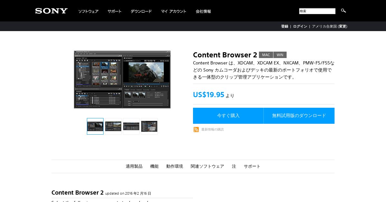Click the search magnifier icon
Viewport: 386px width, 202px height.
[x=343, y=11]
